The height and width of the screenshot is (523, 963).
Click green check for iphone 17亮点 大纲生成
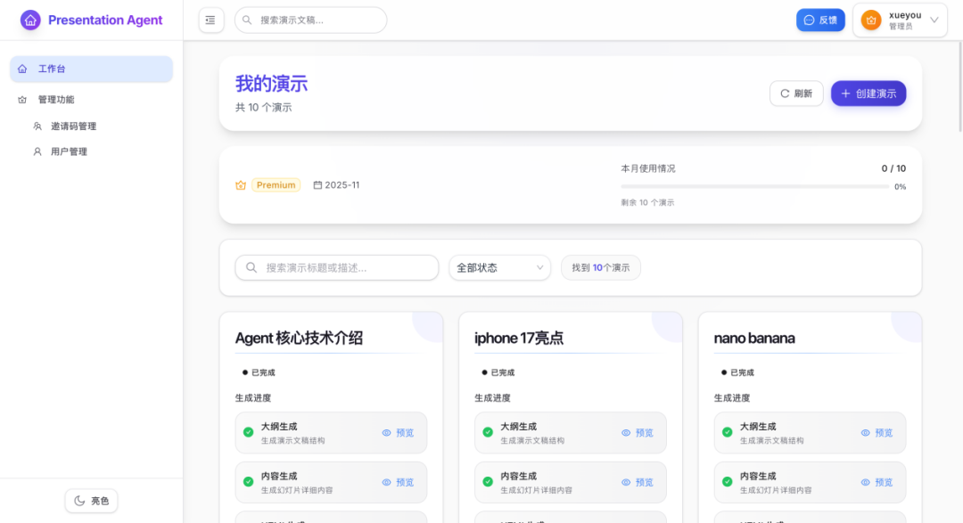click(488, 433)
